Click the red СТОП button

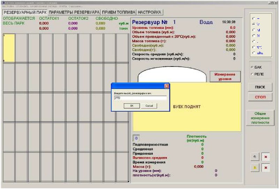[260, 97]
